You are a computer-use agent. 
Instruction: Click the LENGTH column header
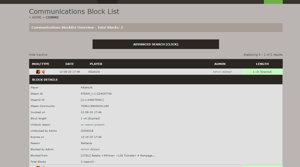(262, 64)
